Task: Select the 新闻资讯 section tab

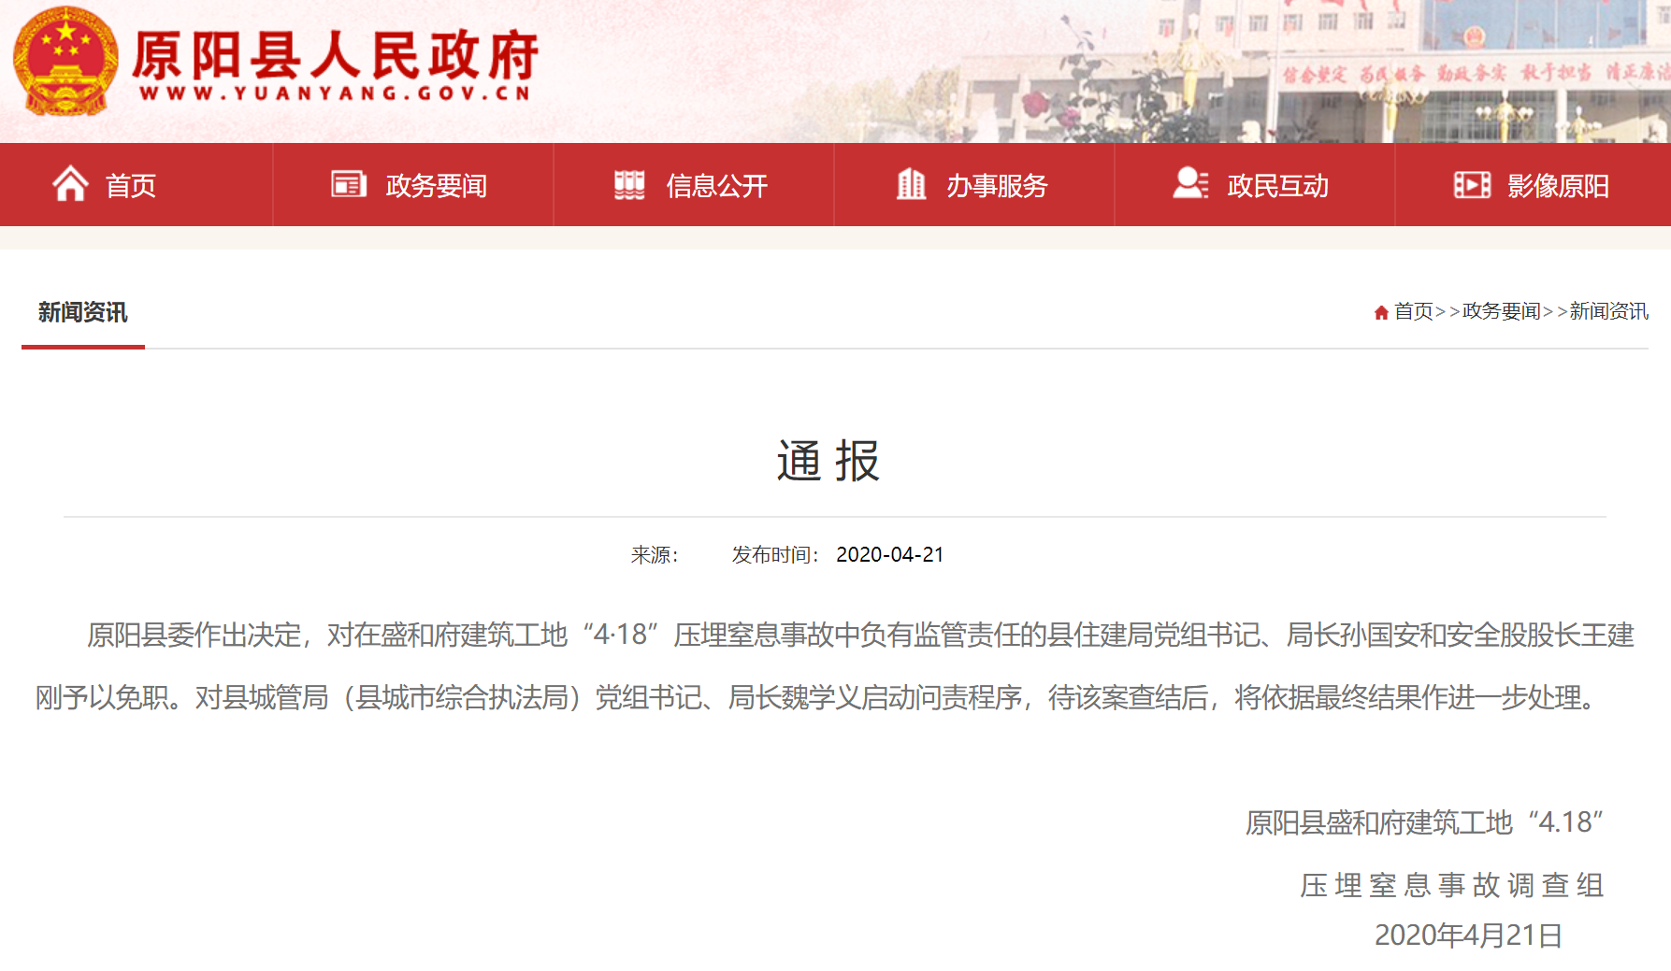Action: (82, 312)
